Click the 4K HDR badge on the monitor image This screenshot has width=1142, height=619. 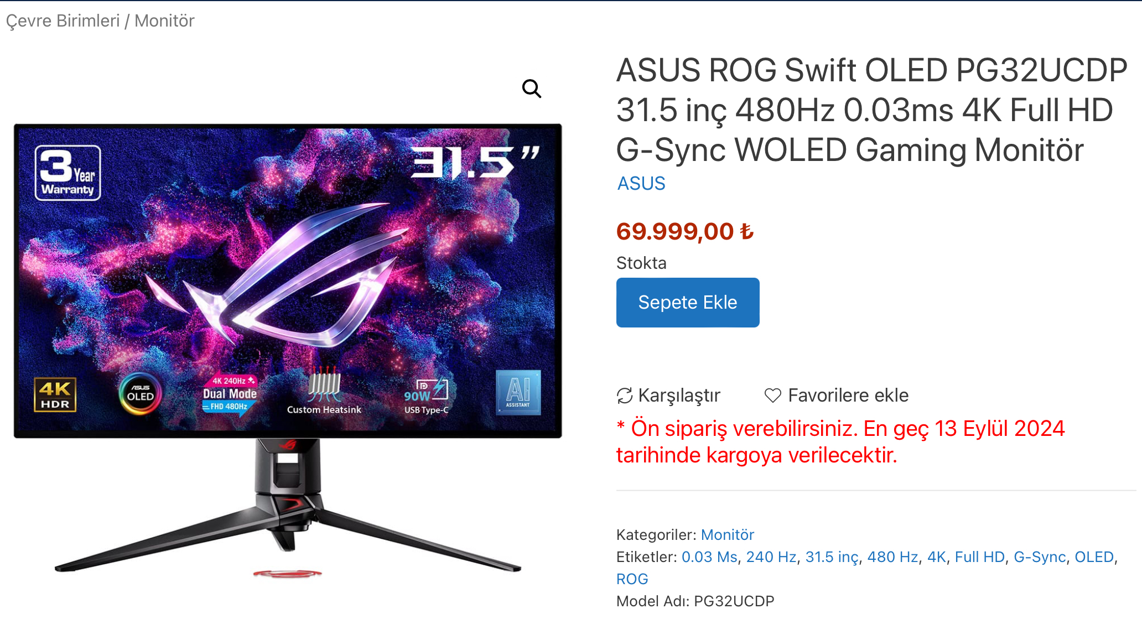pyautogui.click(x=55, y=395)
